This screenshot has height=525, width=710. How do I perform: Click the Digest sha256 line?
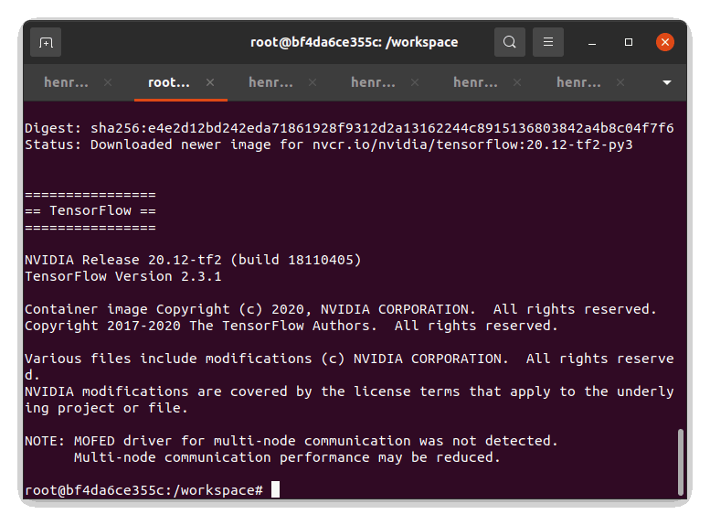349,128
